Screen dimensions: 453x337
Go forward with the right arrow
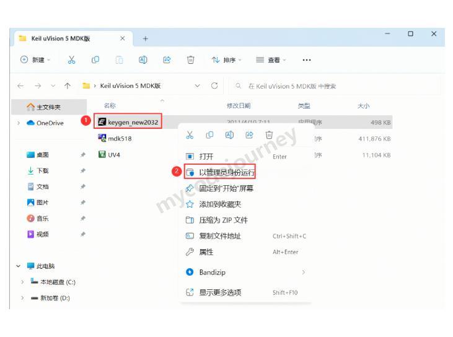coord(38,85)
